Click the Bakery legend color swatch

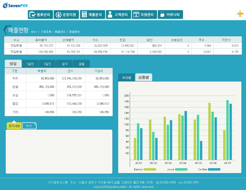click(150, 169)
